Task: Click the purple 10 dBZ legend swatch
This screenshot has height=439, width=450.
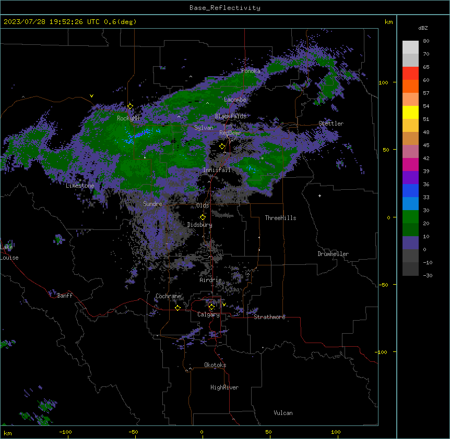Action: (410, 243)
